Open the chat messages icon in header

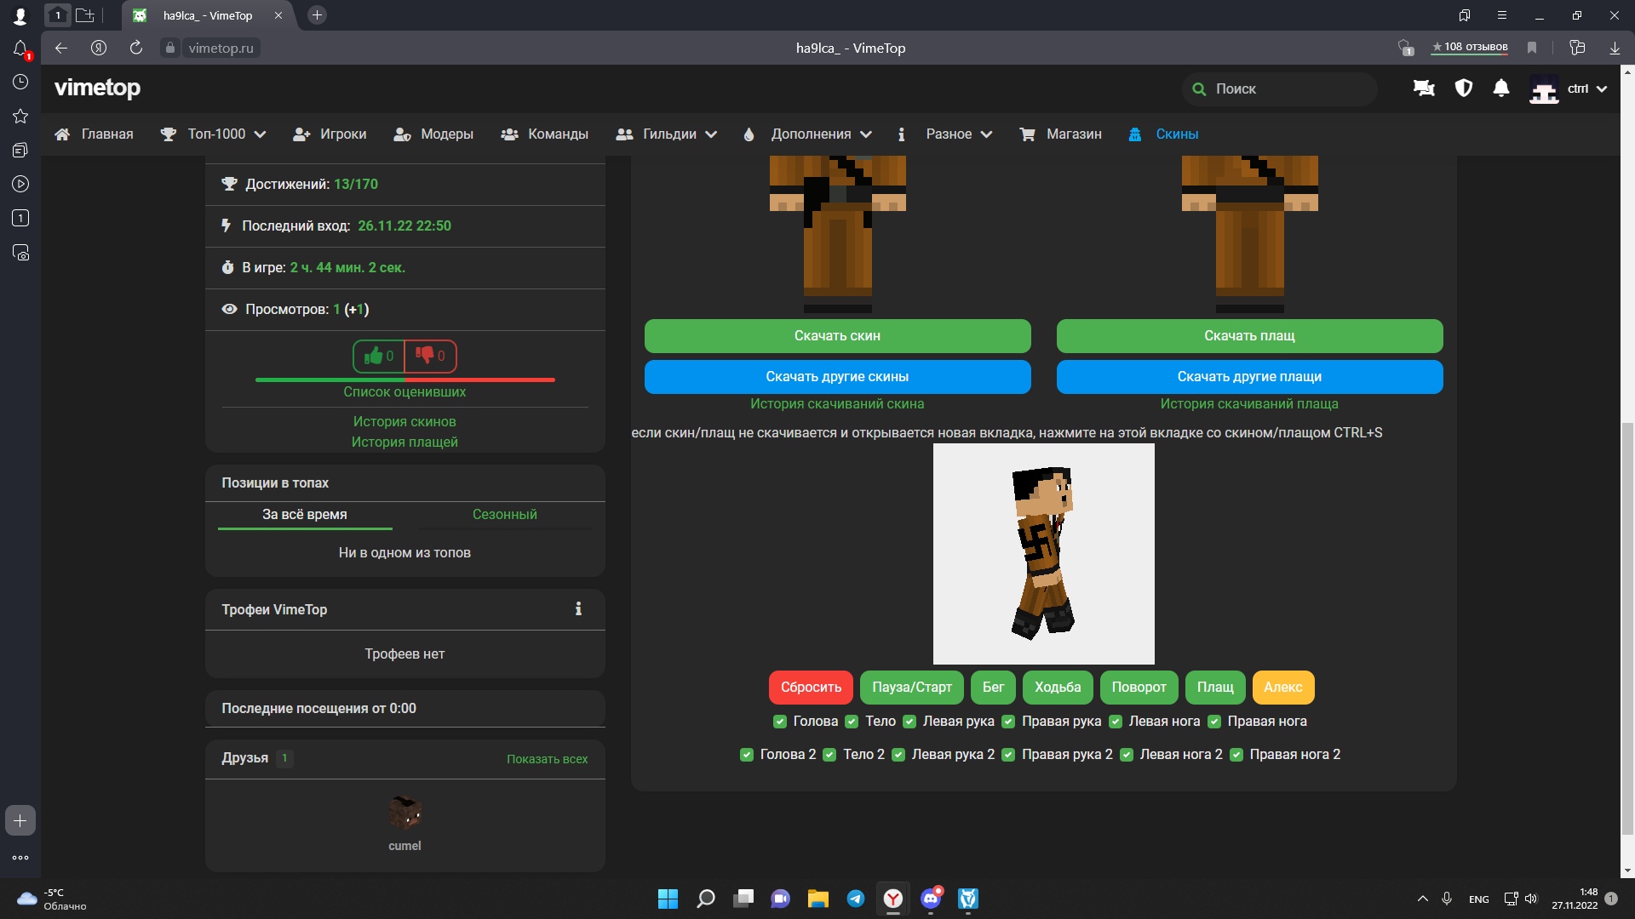[1424, 88]
